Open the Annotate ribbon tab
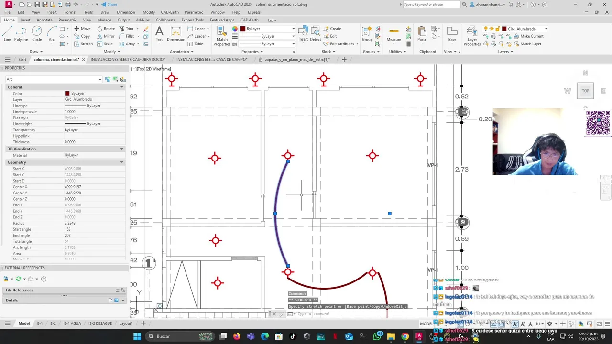The width and height of the screenshot is (612, 344). (44, 20)
